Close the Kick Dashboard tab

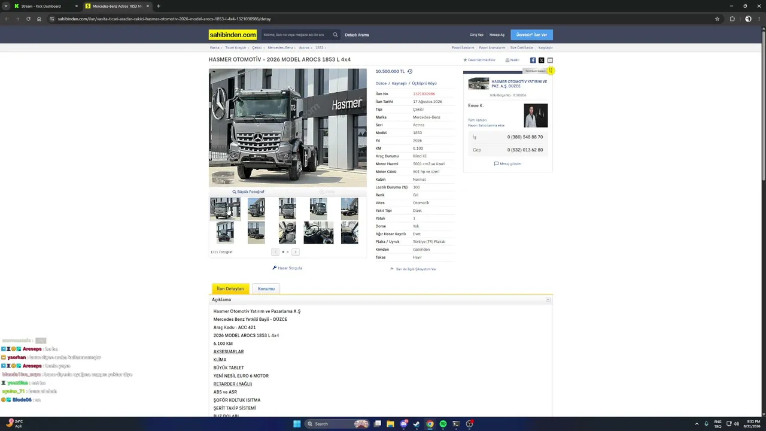tap(77, 6)
